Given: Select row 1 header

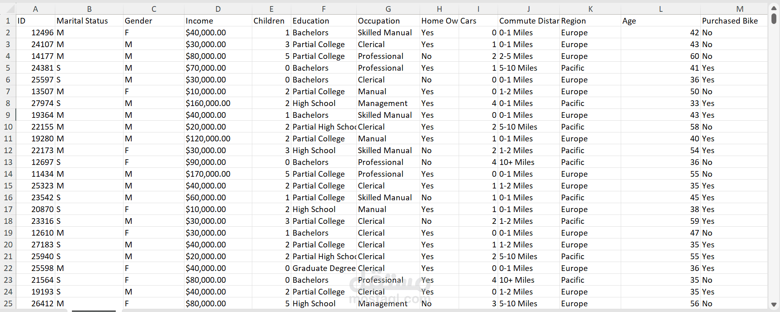Looking at the screenshot, I should pos(8,21).
